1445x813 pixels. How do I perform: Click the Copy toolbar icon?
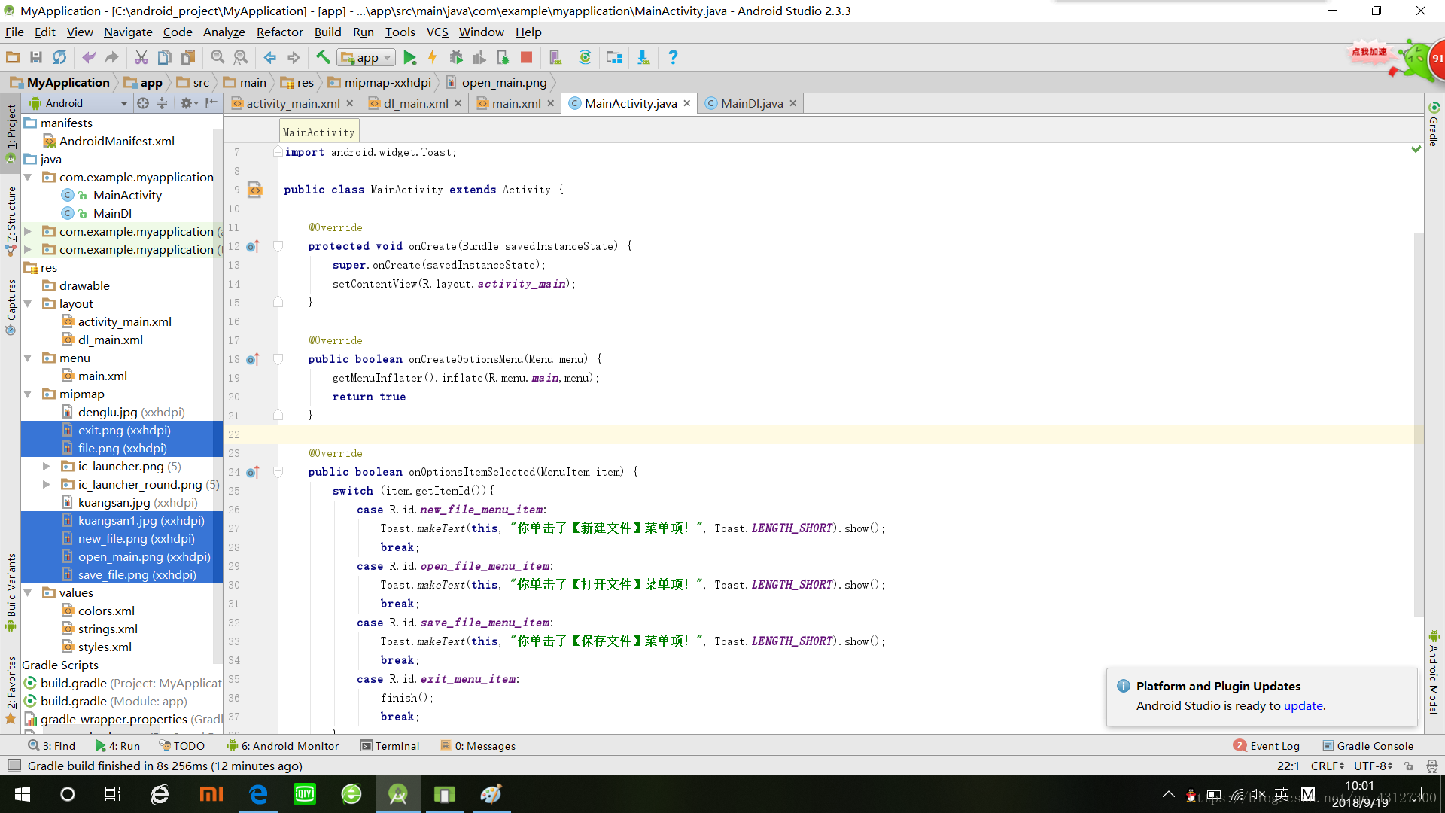coord(164,57)
